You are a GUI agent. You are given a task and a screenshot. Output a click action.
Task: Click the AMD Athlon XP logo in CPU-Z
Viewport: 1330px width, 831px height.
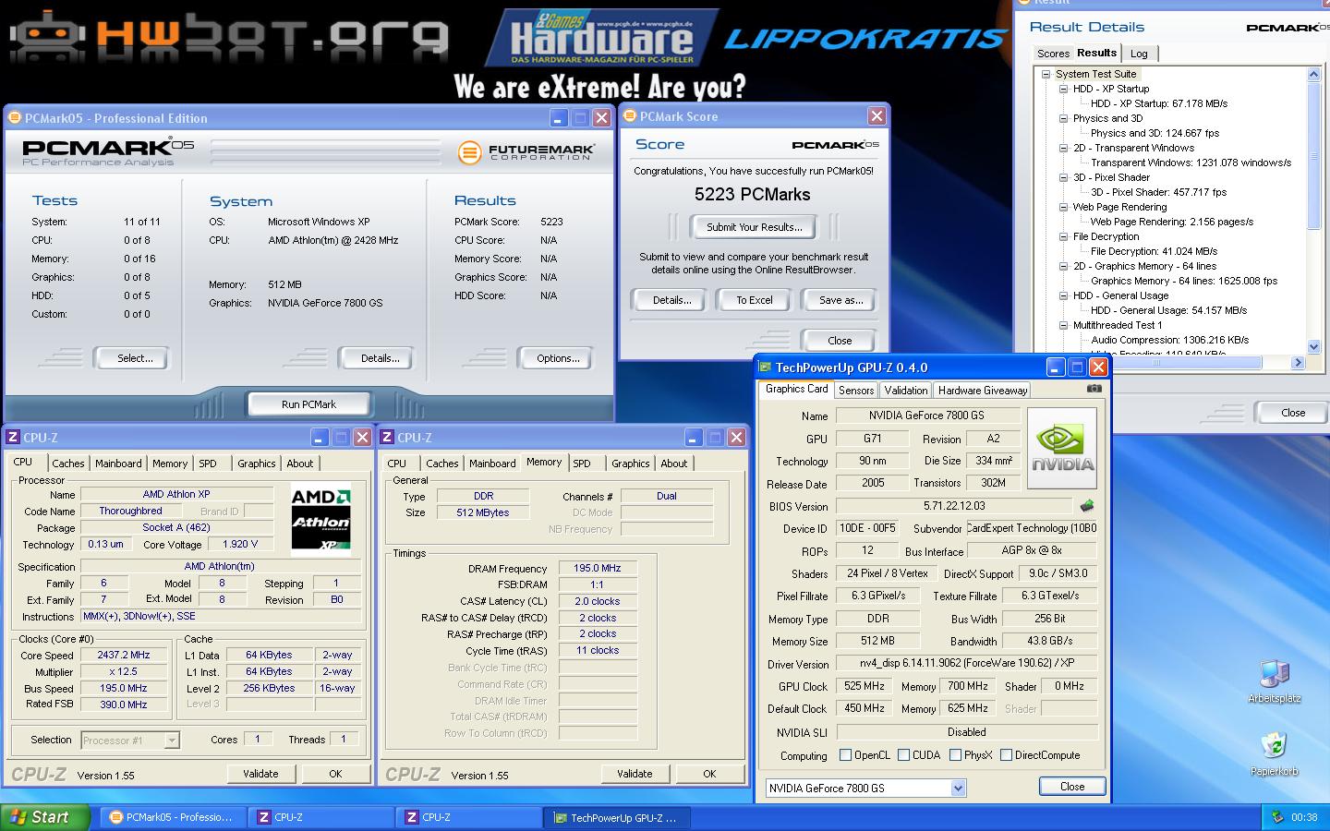(x=320, y=520)
